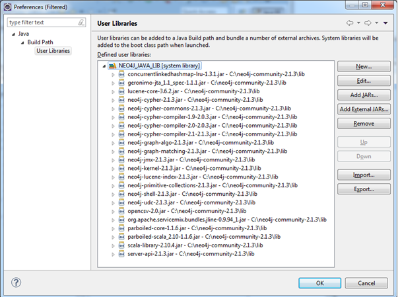This screenshot has width=398, height=297.
Task: Click the jar icon next to lucene-core-3.6.2.jar
Action: pos(121,91)
